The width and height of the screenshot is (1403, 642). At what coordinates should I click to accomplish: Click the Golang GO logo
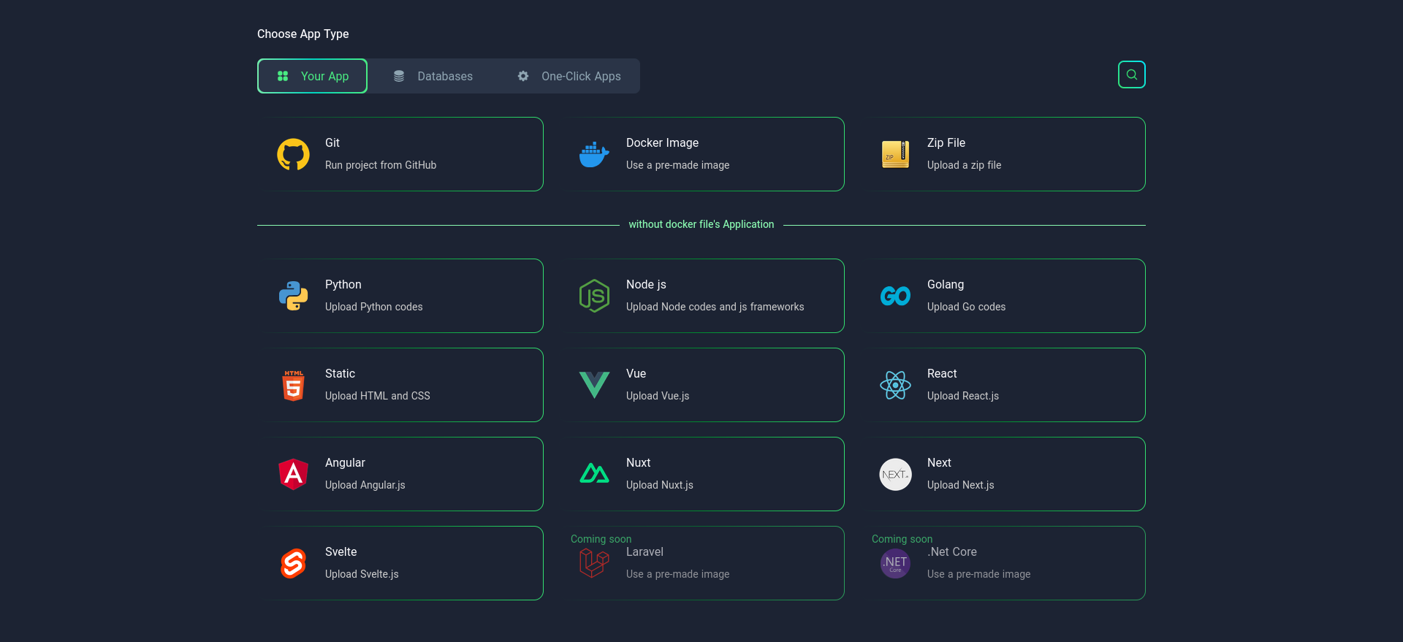click(x=895, y=296)
